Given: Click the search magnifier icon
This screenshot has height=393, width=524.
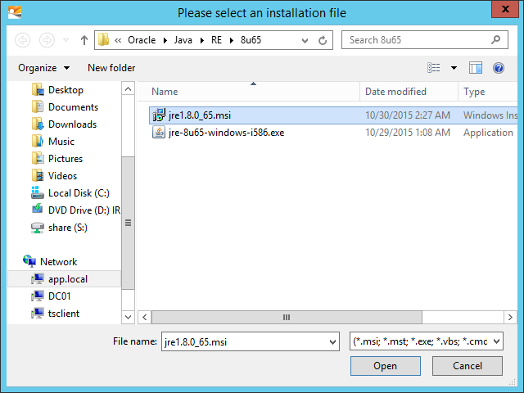Looking at the screenshot, I should tap(496, 40).
